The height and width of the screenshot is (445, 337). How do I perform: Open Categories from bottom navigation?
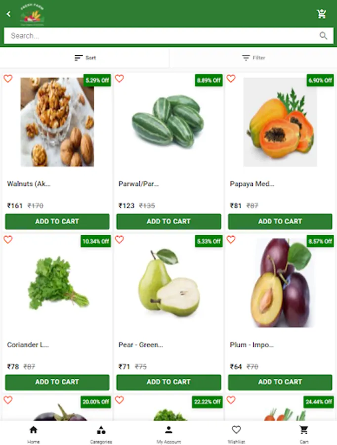pyautogui.click(x=101, y=434)
